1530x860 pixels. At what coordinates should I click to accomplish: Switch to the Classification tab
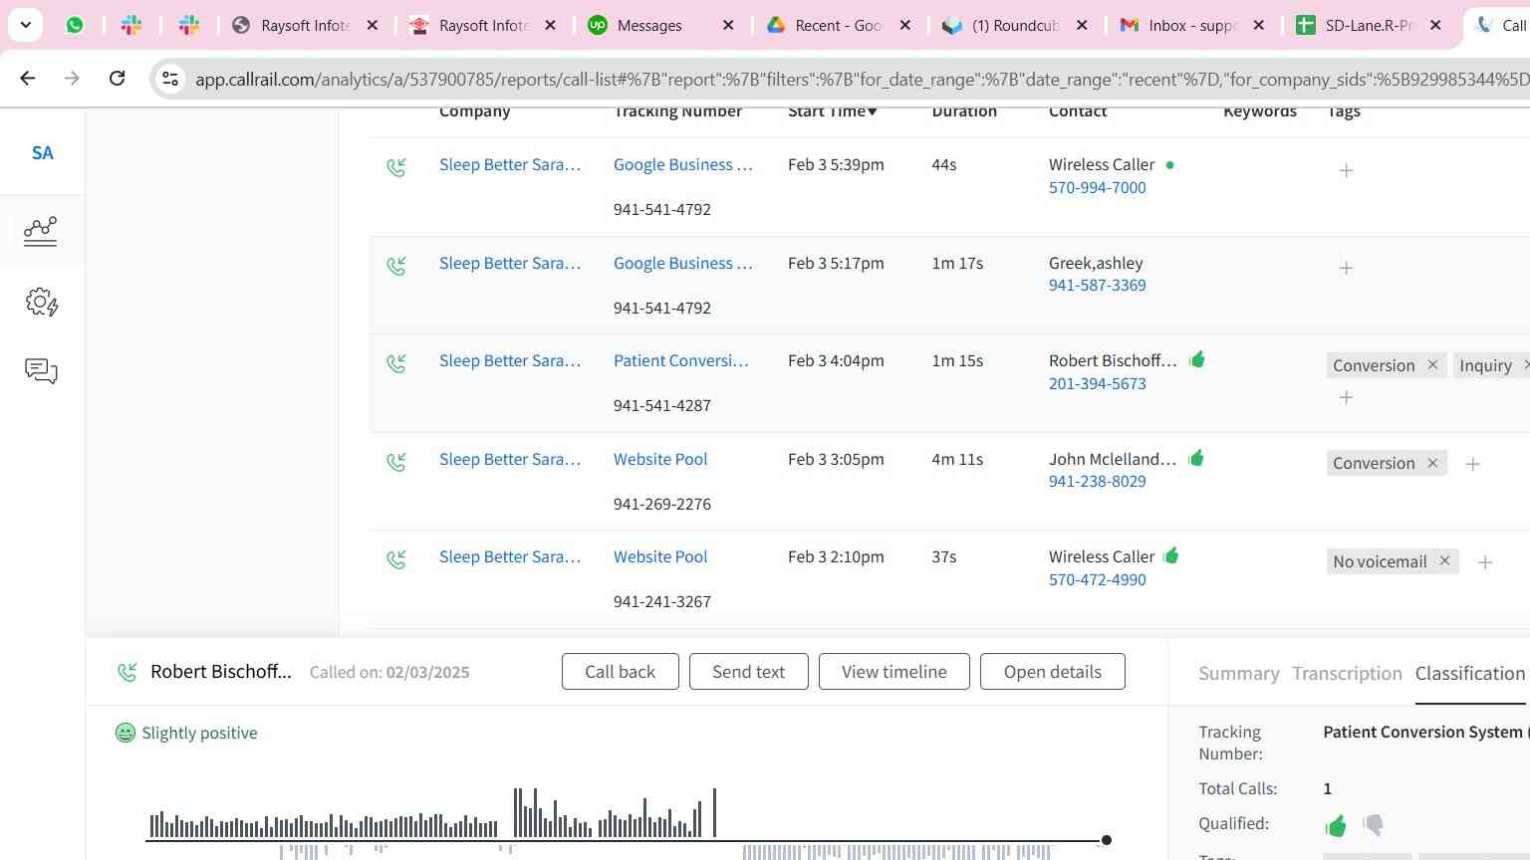pos(1469,674)
